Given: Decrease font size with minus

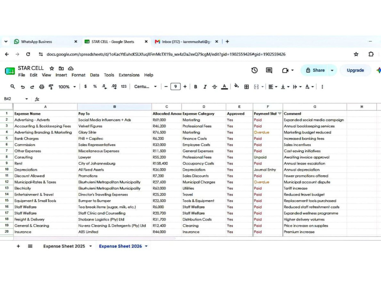Looking at the screenshot, I should click(166, 87).
